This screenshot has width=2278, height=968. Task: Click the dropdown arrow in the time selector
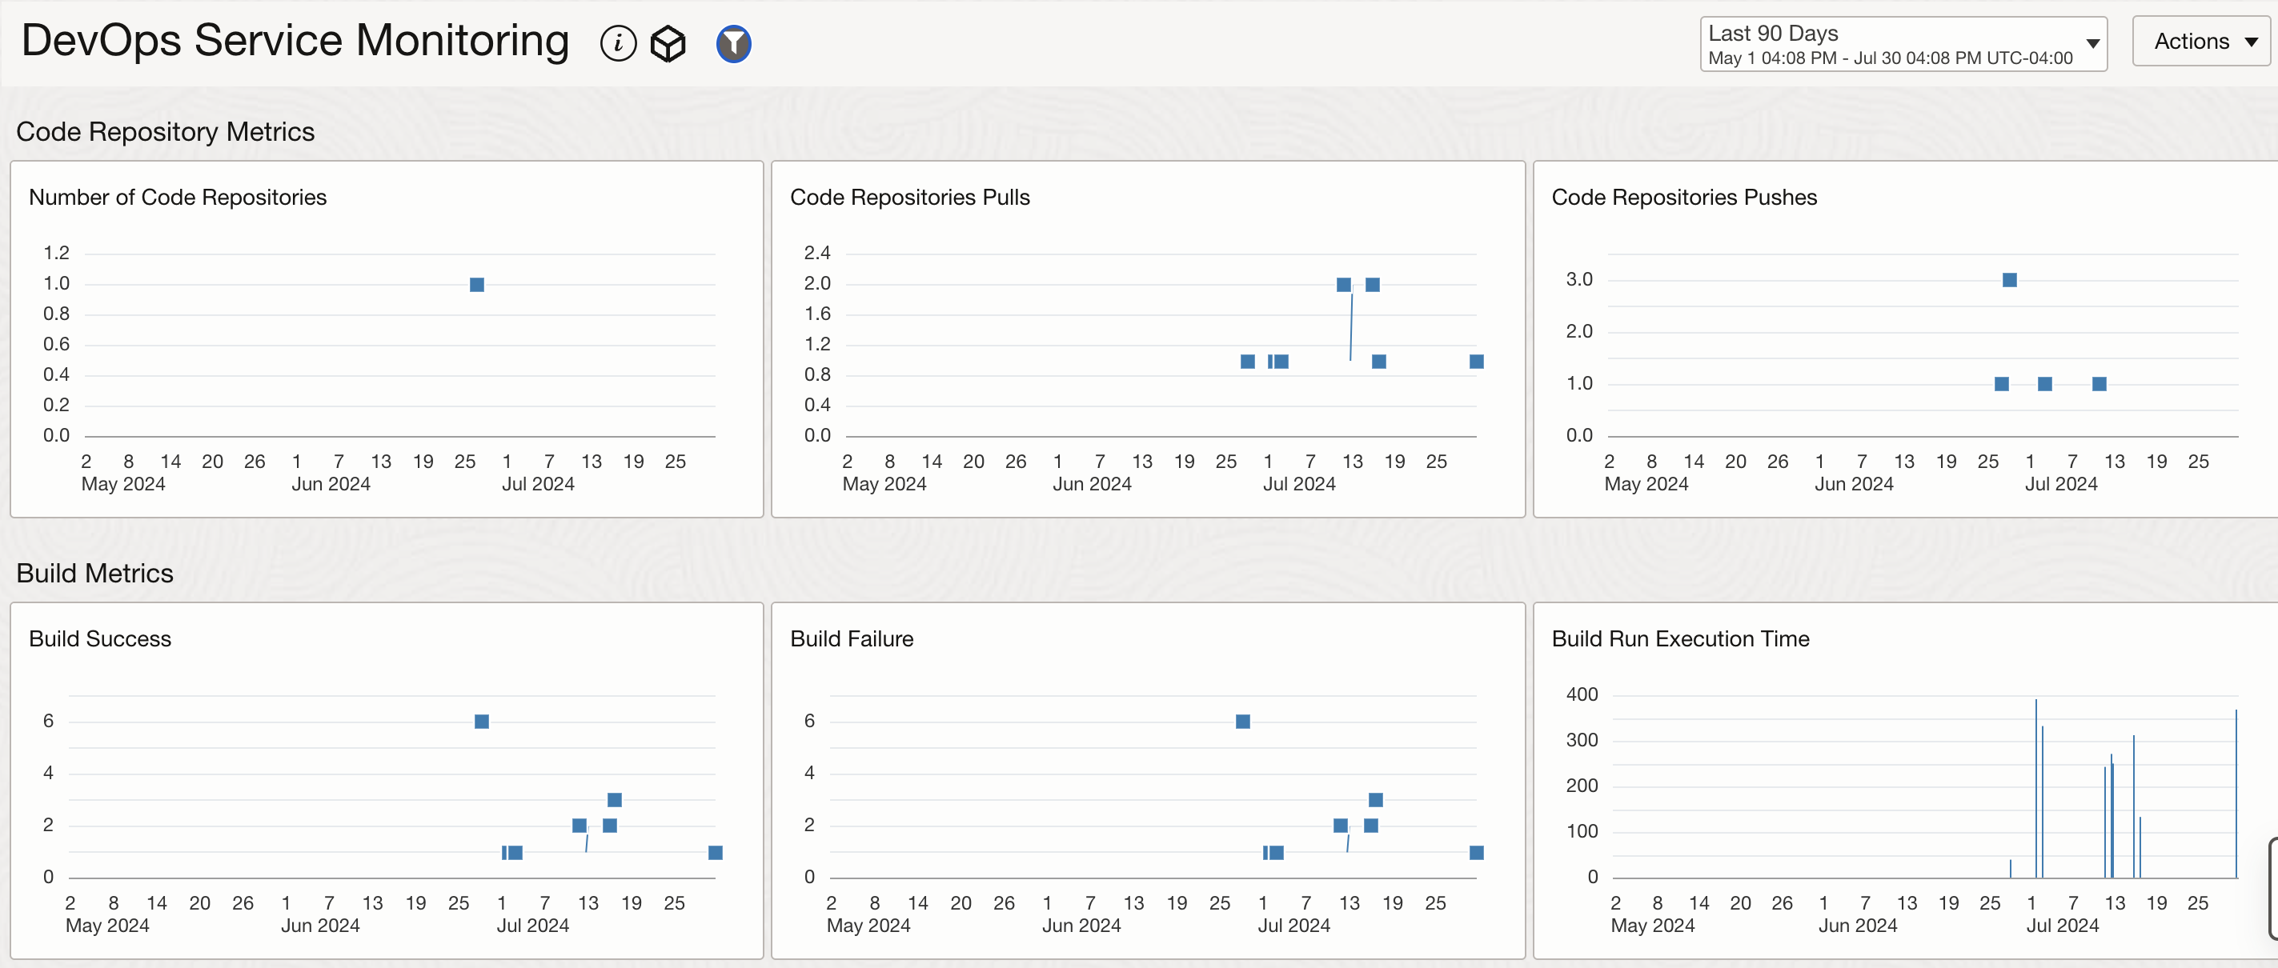point(2092,43)
